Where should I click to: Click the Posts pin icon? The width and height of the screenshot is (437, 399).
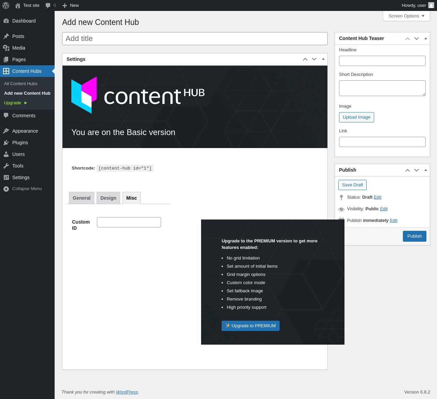pos(6,36)
